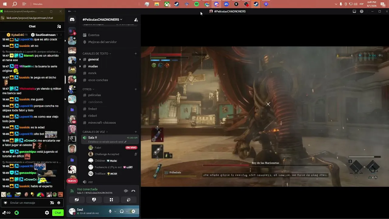Open Xbox app from the taskbar
The image size is (389, 219).
pos(167,4)
